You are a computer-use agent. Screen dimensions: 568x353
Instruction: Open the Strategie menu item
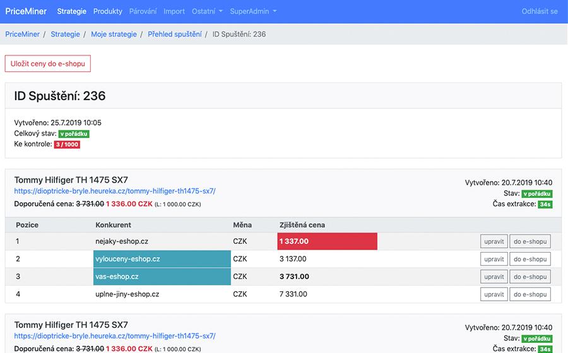point(72,11)
